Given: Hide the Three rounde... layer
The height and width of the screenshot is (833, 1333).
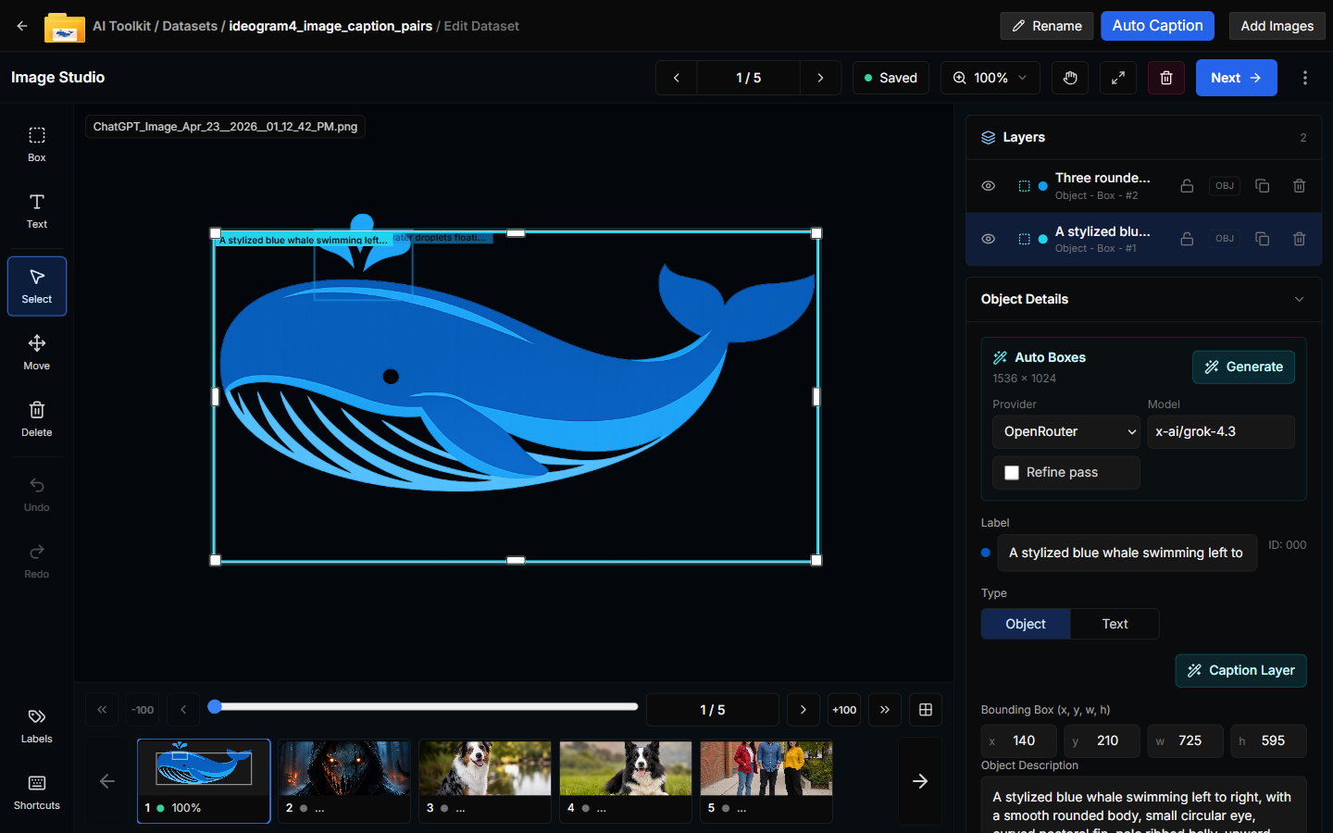Looking at the screenshot, I should pyautogui.click(x=989, y=186).
